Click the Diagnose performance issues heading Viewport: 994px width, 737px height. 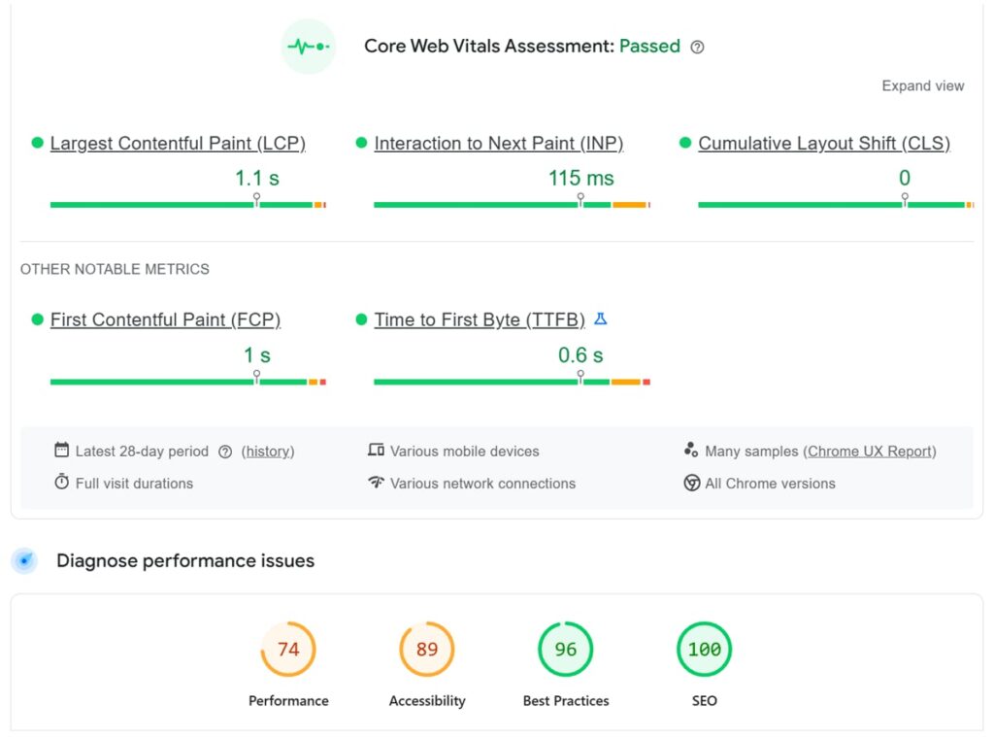(x=185, y=560)
